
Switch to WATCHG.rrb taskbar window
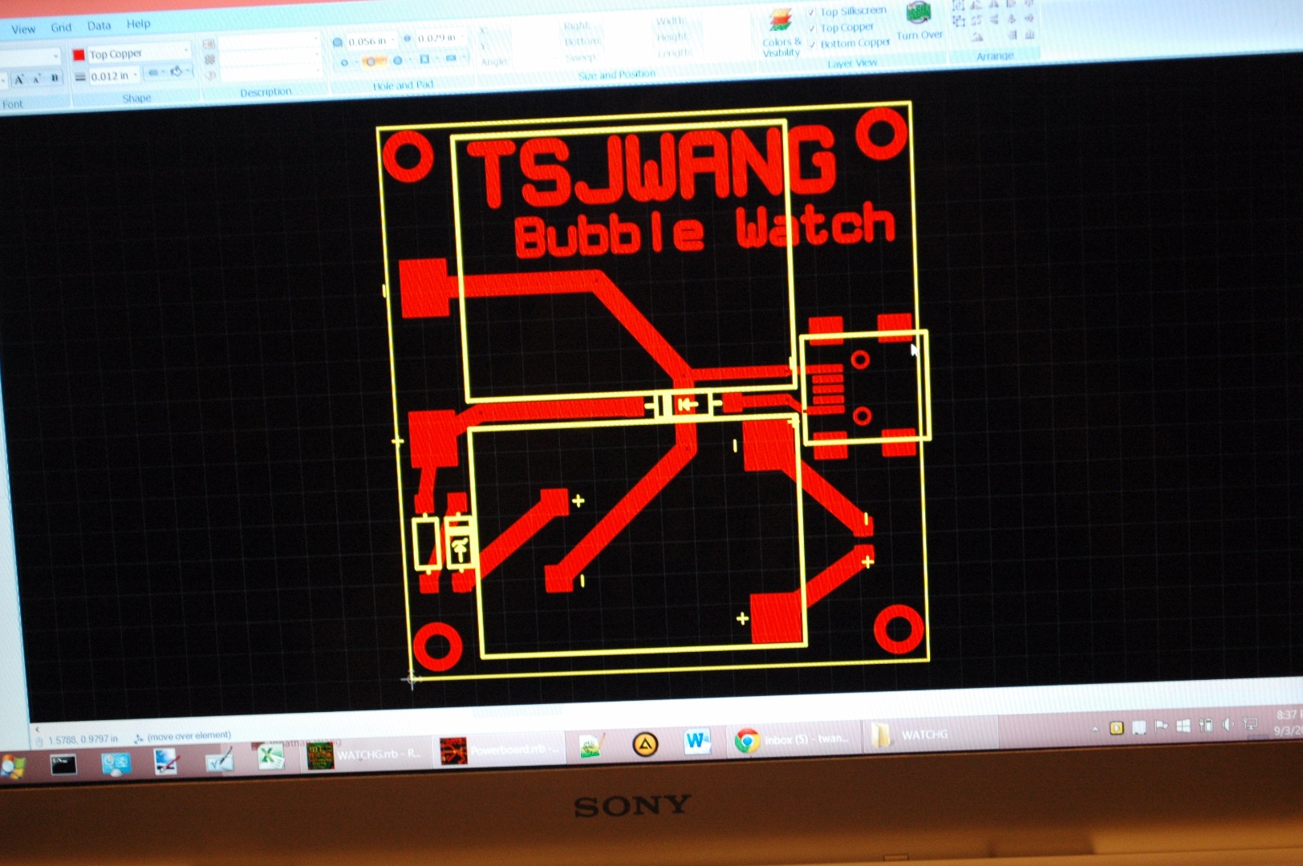(364, 755)
